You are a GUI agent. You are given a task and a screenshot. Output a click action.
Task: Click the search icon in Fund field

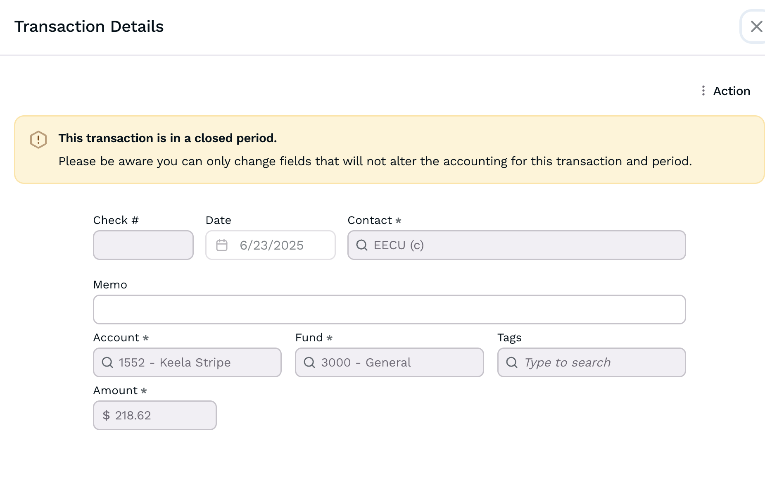click(x=309, y=362)
